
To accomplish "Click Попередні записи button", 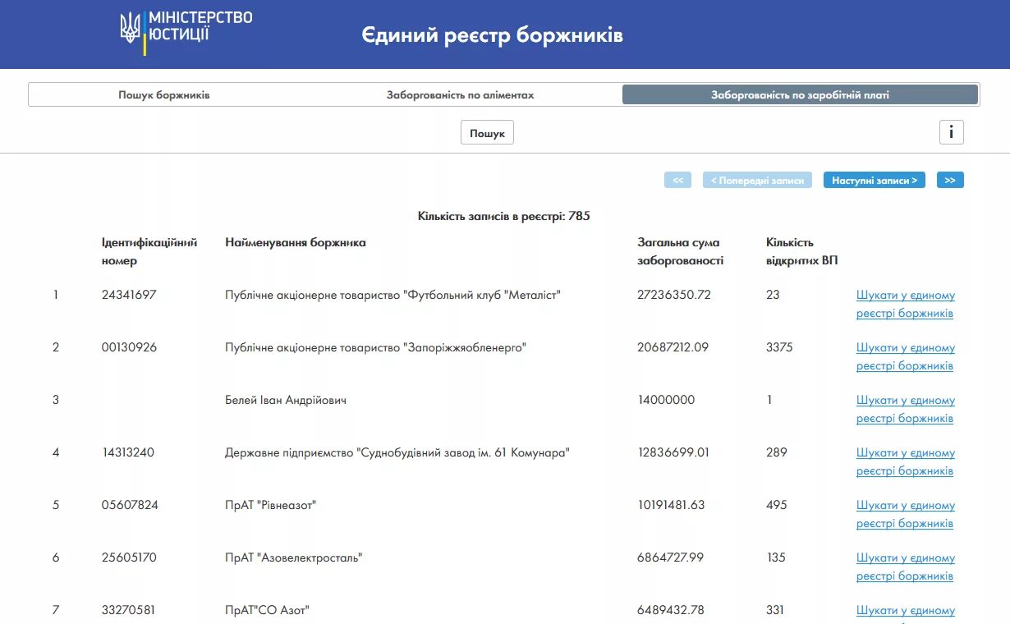I will pyautogui.click(x=757, y=180).
